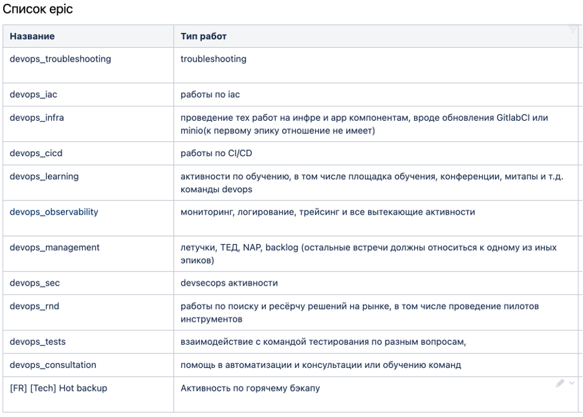Screen dimensions: 583x417
Task: Click the "devsecops активности" description cell
Action: click(x=229, y=283)
